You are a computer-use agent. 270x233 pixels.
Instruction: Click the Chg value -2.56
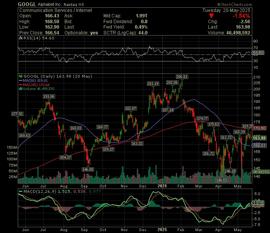tap(245, 22)
